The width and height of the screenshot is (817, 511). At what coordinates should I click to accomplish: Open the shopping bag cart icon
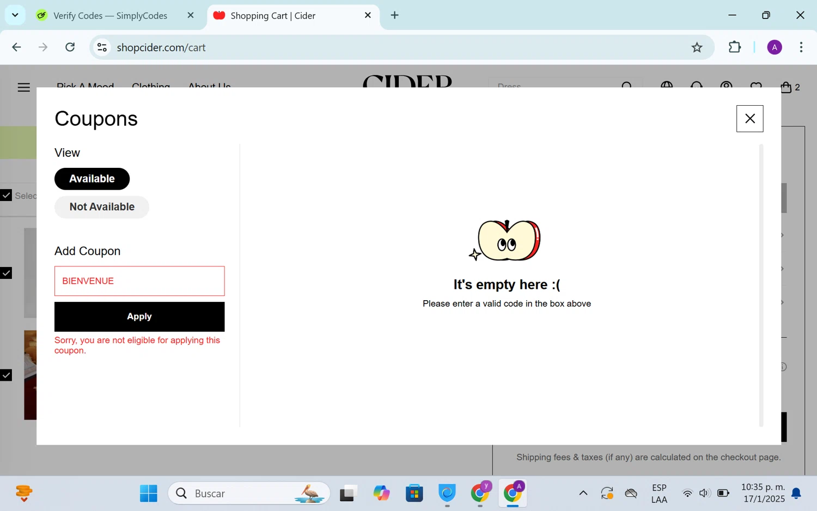(786, 87)
